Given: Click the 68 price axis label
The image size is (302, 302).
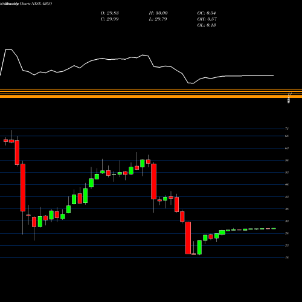Looking at the screenshot, I should coord(287,136).
